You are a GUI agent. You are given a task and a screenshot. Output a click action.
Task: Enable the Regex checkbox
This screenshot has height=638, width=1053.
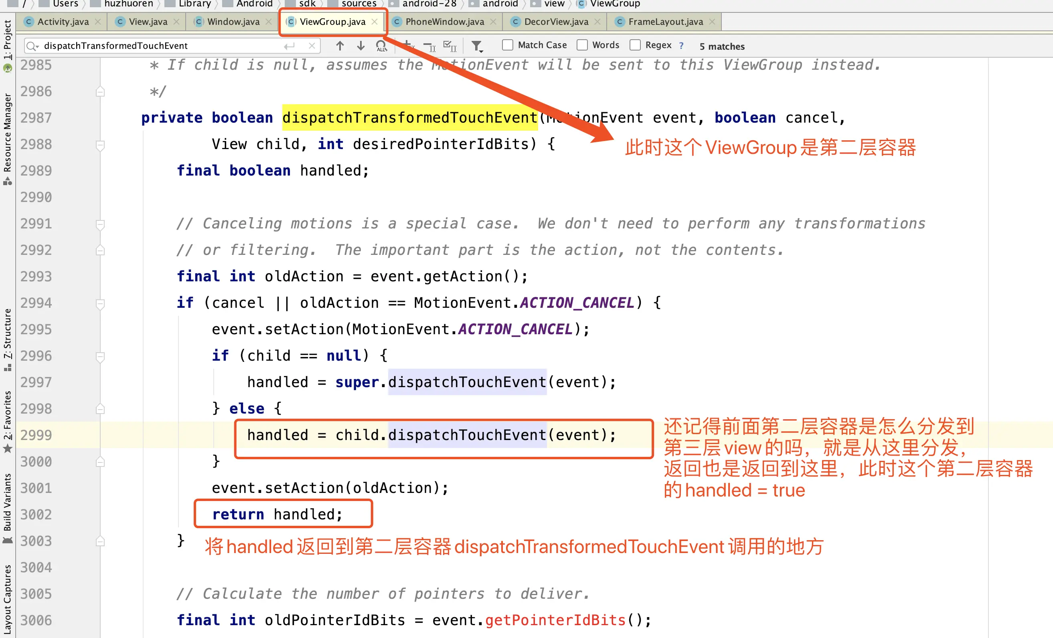[x=635, y=45]
